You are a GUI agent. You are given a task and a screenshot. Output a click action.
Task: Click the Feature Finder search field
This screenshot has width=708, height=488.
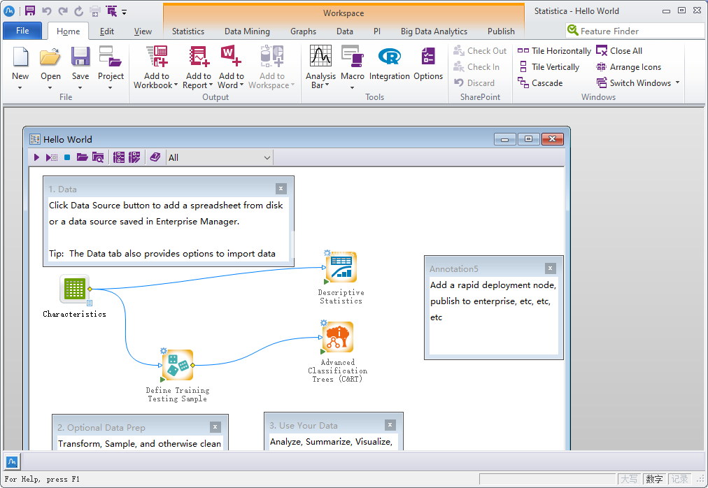(x=635, y=31)
